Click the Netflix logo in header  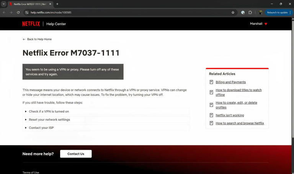[x=31, y=24]
